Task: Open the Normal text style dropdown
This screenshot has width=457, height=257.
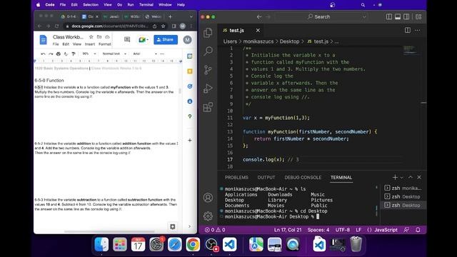Action: click(114, 54)
